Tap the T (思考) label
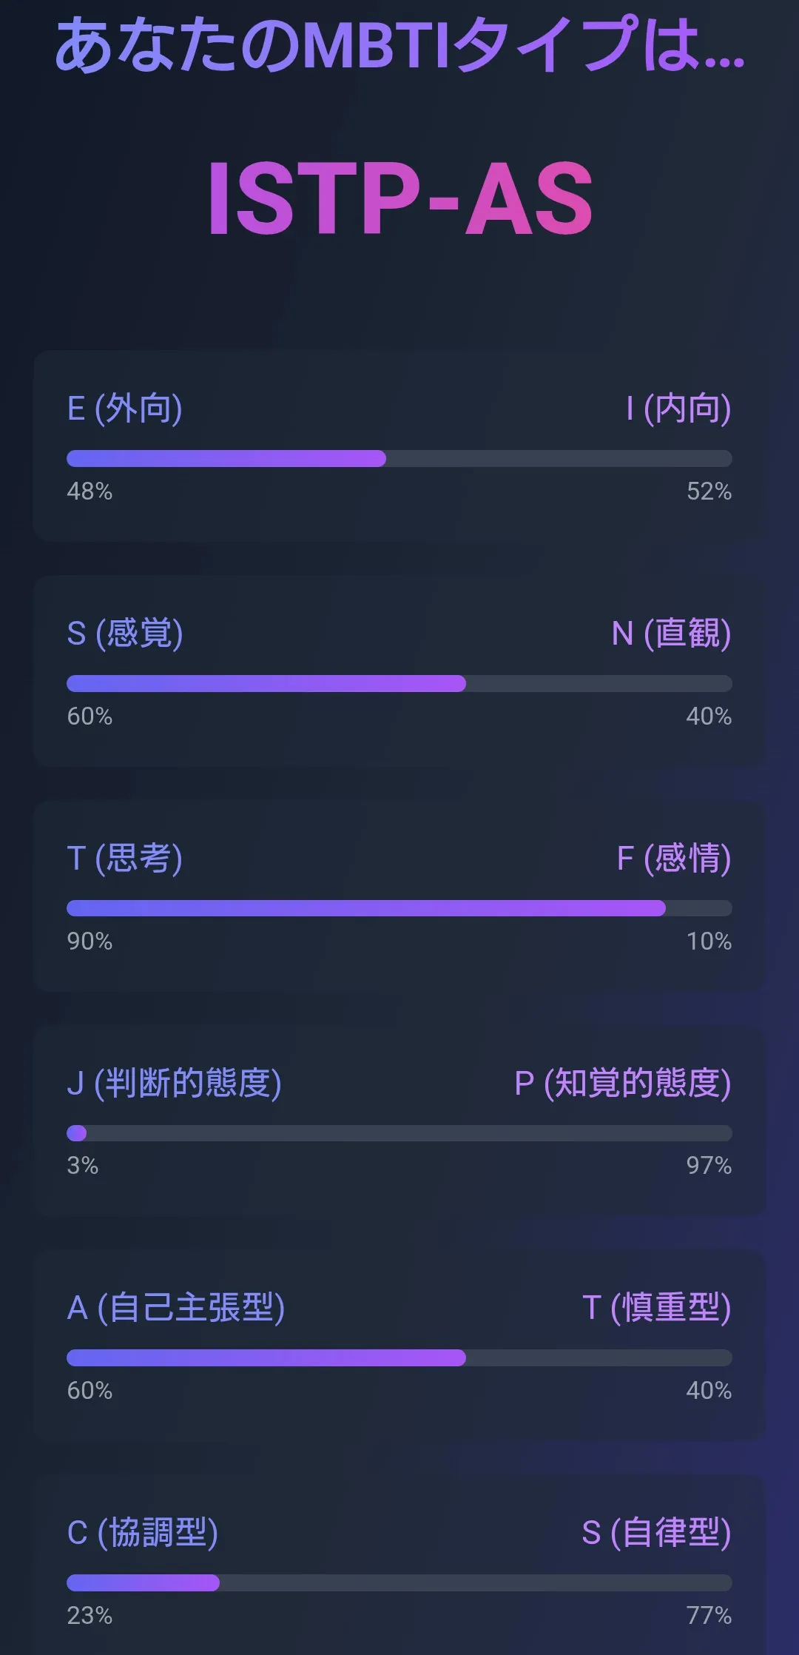Screen dimensions: 799x1655 click(124, 858)
